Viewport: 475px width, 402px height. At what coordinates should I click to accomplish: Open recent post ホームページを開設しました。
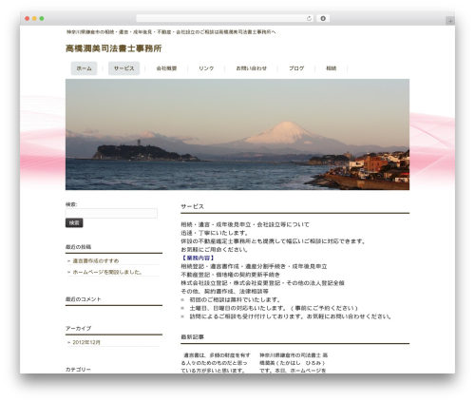click(107, 272)
